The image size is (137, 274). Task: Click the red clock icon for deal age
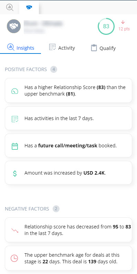click(x=14, y=258)
